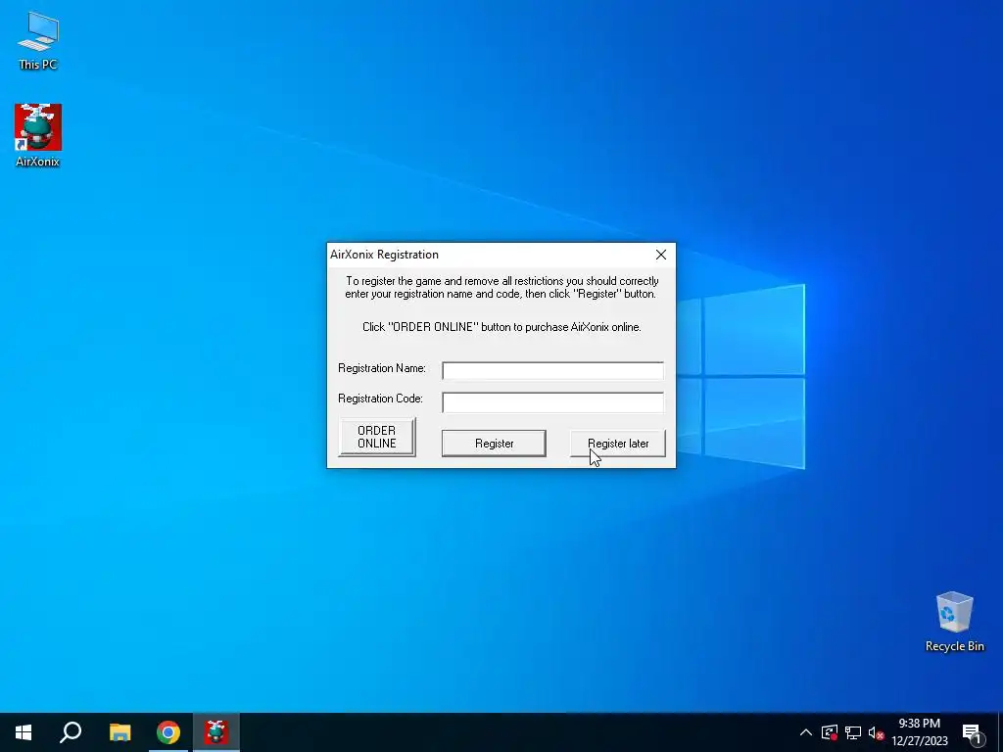Open the taskbar clock showing 9:38 PM
The image size is (1003, 752).
[x=919, y=732]
